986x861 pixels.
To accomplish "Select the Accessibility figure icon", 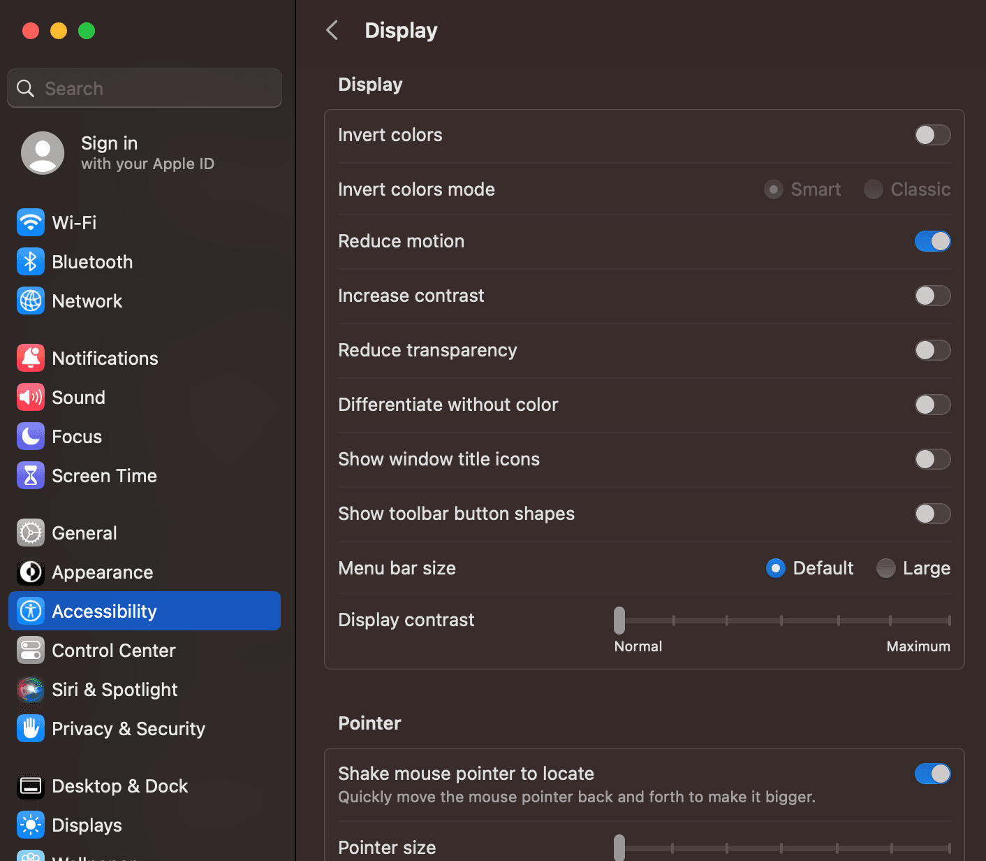I will tap(30, 611).
